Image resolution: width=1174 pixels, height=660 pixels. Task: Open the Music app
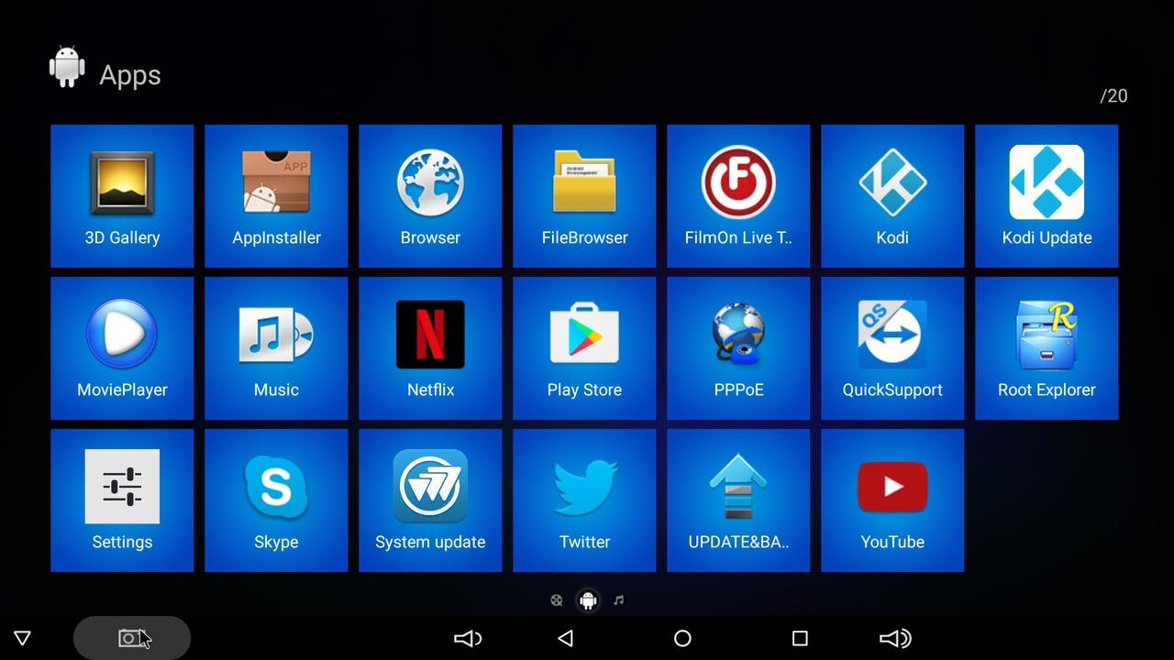[x=276, y=348]
